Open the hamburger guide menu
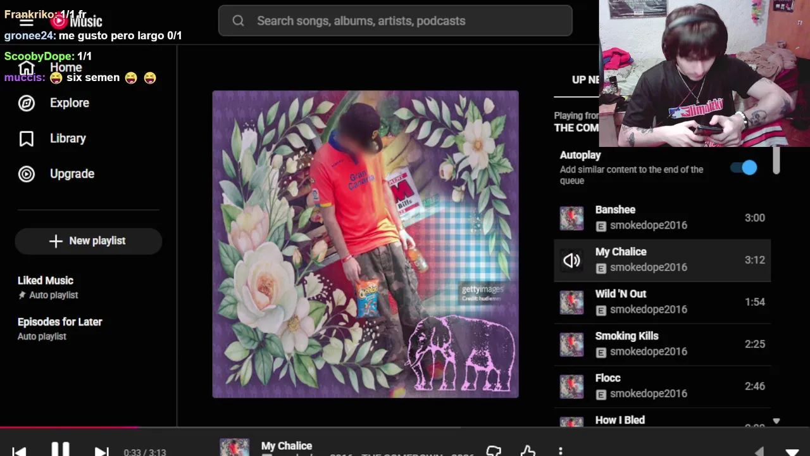The image size is (810, 456). pos(26,21)
